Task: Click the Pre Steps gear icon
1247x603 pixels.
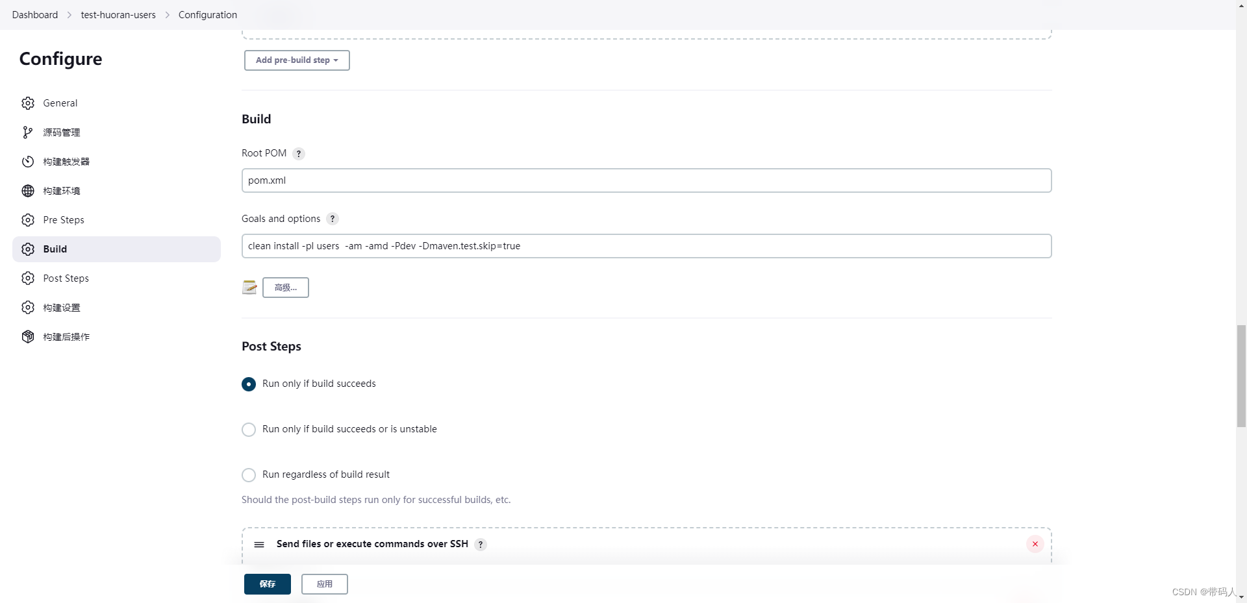Action: (x=28, y=220)
